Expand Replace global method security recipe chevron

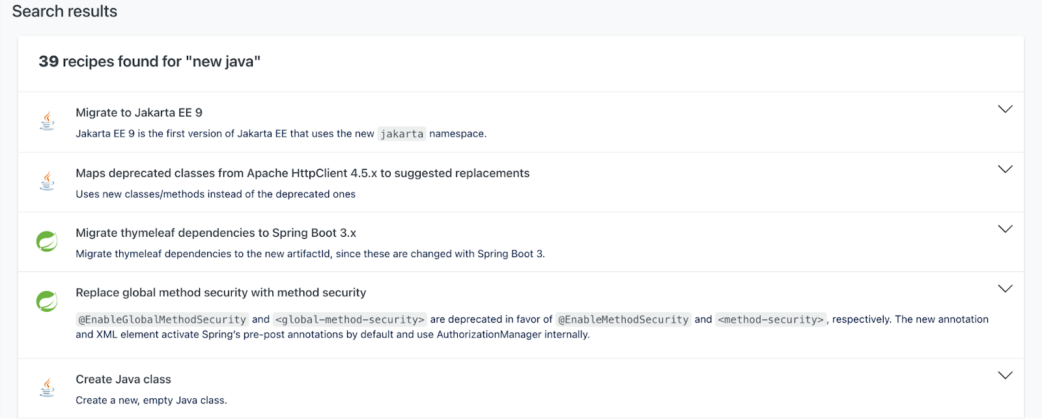click(1005, 289)
